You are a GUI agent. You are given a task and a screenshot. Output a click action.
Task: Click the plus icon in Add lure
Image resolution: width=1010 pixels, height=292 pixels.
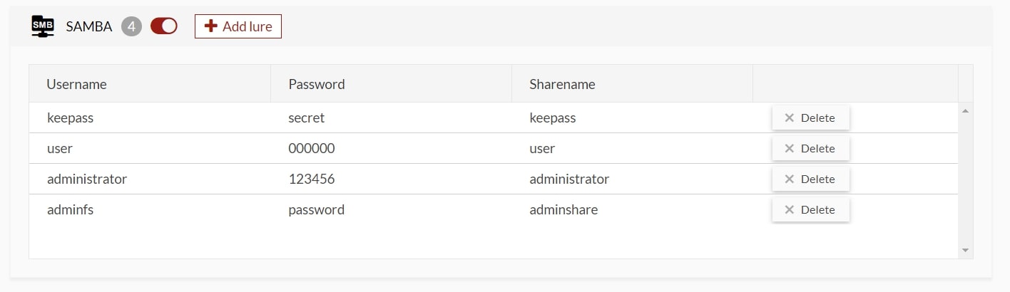pyautogui.click(x=210, y=26)
